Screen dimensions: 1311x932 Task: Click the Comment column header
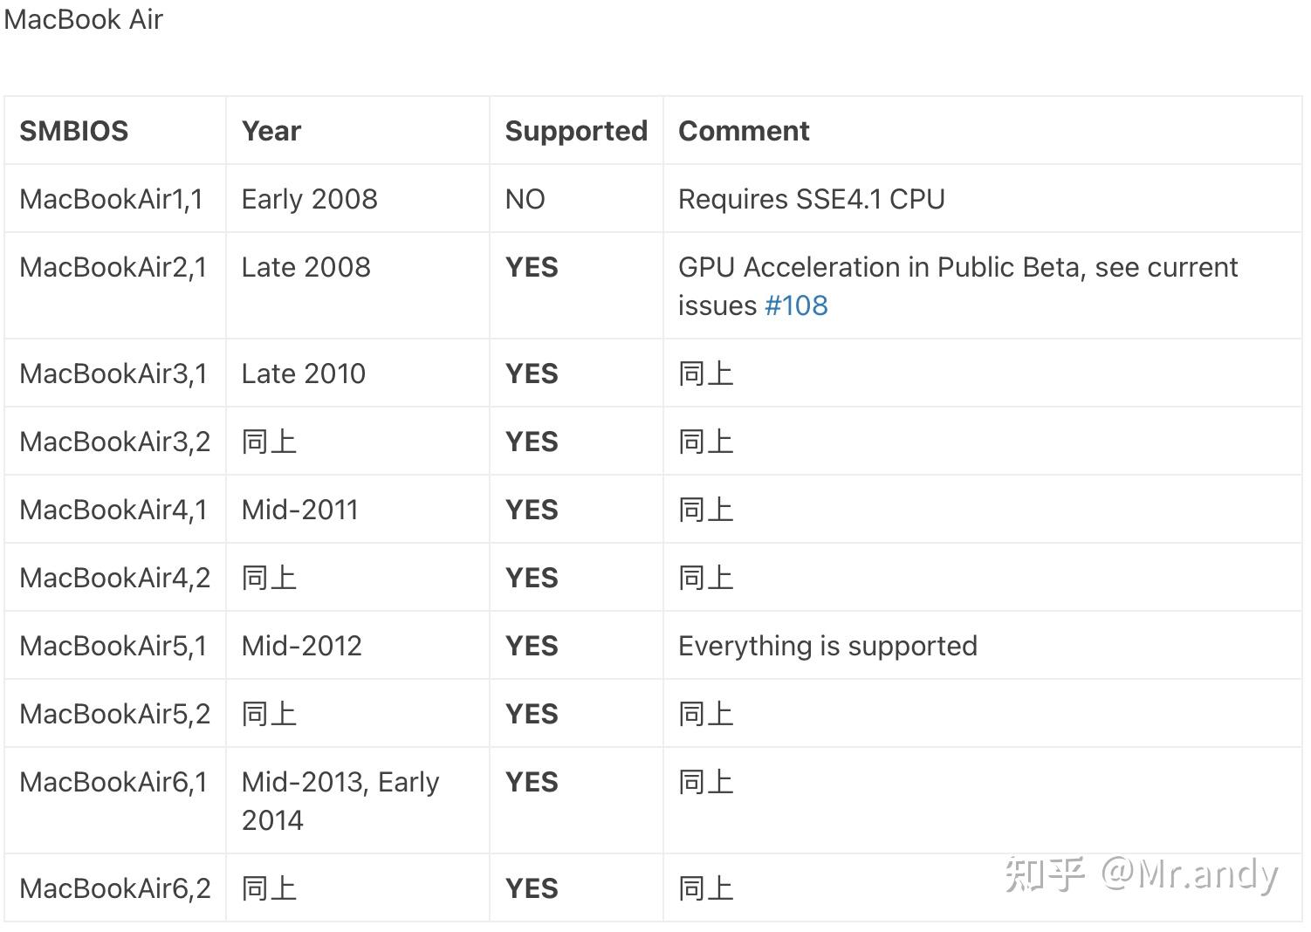pos(744,131)
